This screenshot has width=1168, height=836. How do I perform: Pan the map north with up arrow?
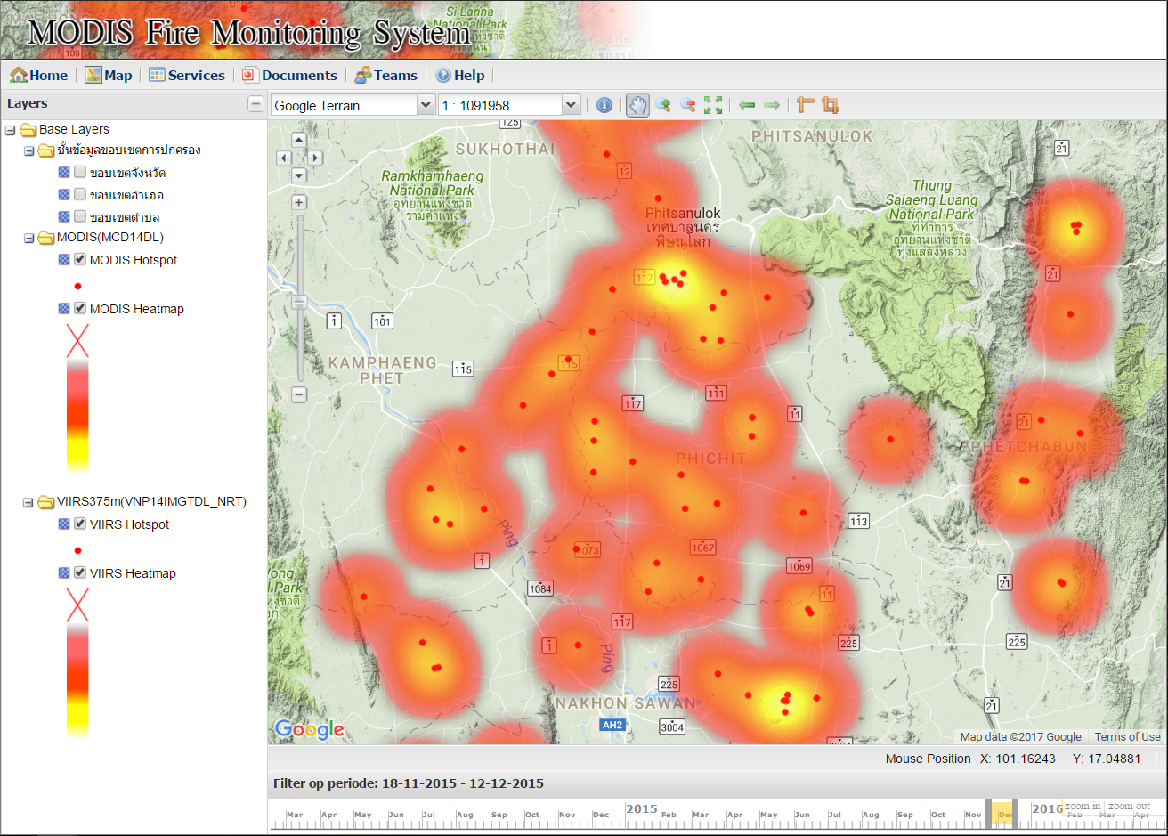(299, 140)
